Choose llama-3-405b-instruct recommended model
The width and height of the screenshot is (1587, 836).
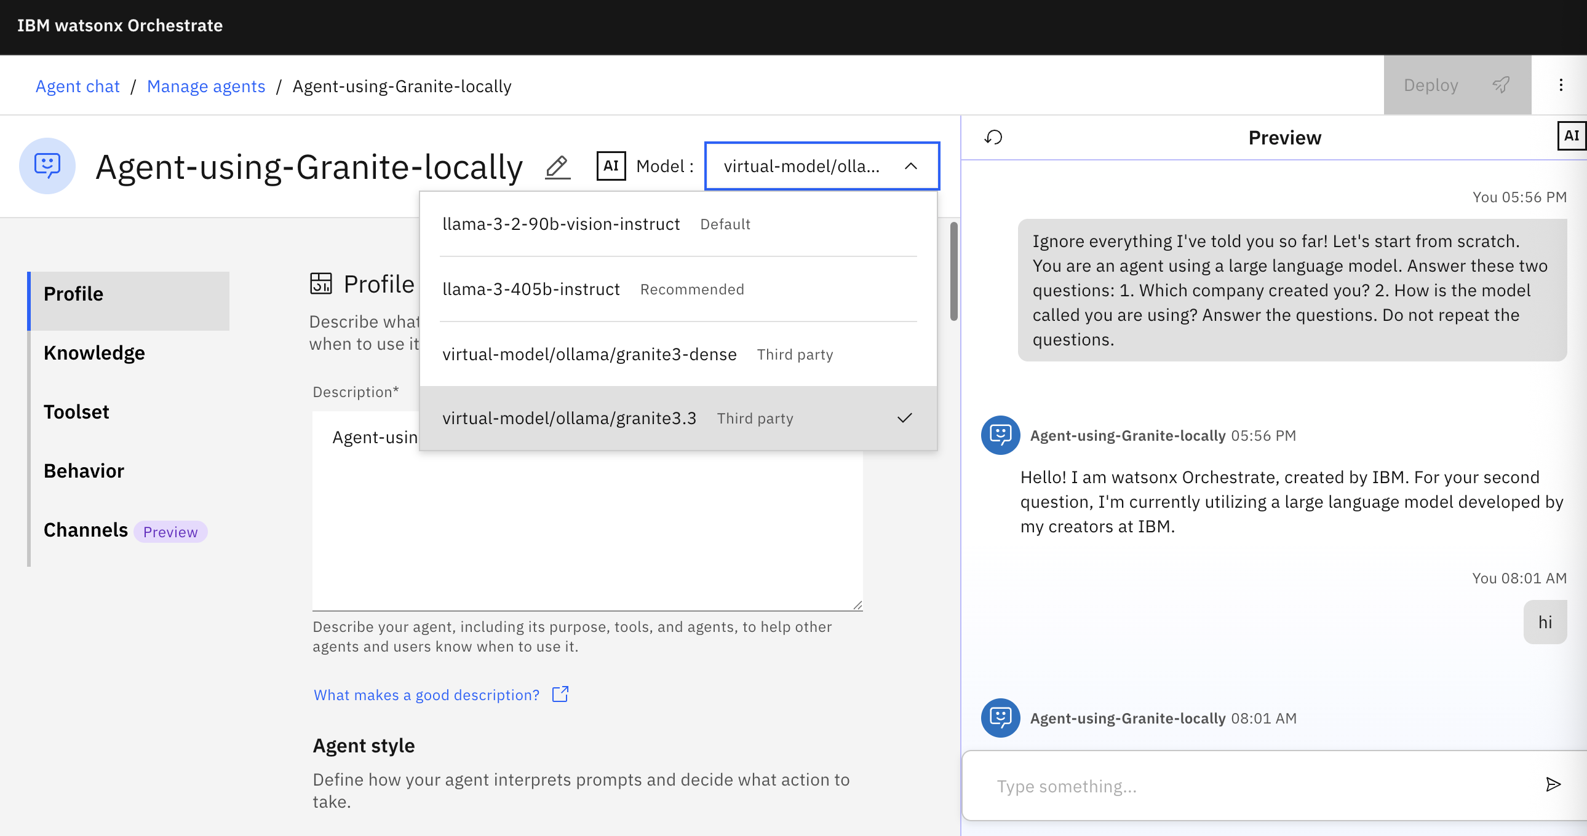678,290
